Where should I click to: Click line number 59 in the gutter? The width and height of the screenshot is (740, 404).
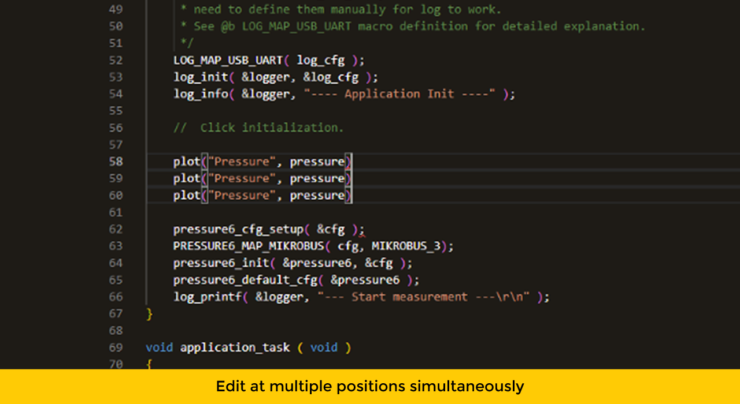coord(116,178)
